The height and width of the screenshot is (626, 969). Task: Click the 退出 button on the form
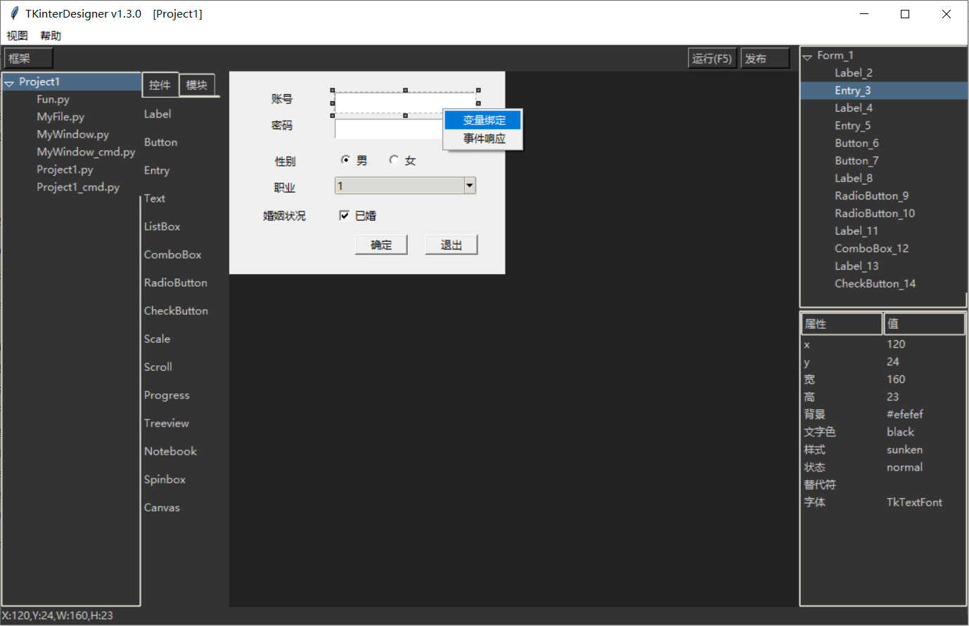[451, 244]
